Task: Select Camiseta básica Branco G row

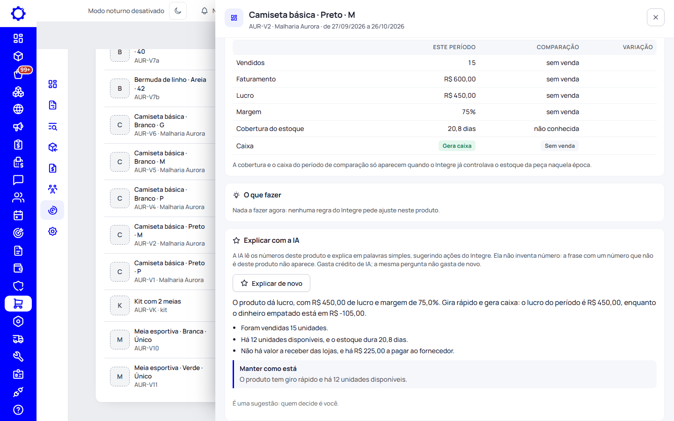Action: point(160,125)
